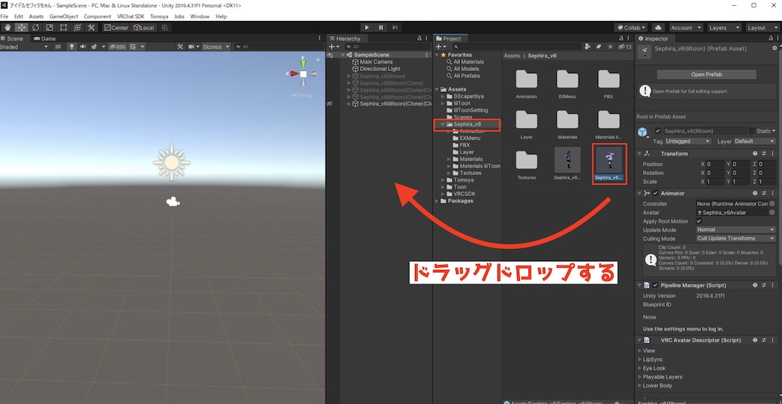The height and width of the screenshot is (404, 782).
Task: Select the sun Directional Light gizmo in scene
Action: 172,163
